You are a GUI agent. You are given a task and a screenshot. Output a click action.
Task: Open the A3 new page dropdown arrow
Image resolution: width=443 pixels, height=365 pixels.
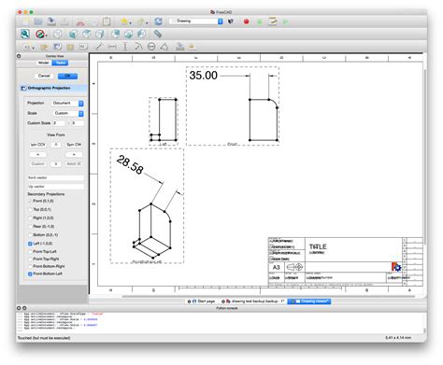(33, 48)
